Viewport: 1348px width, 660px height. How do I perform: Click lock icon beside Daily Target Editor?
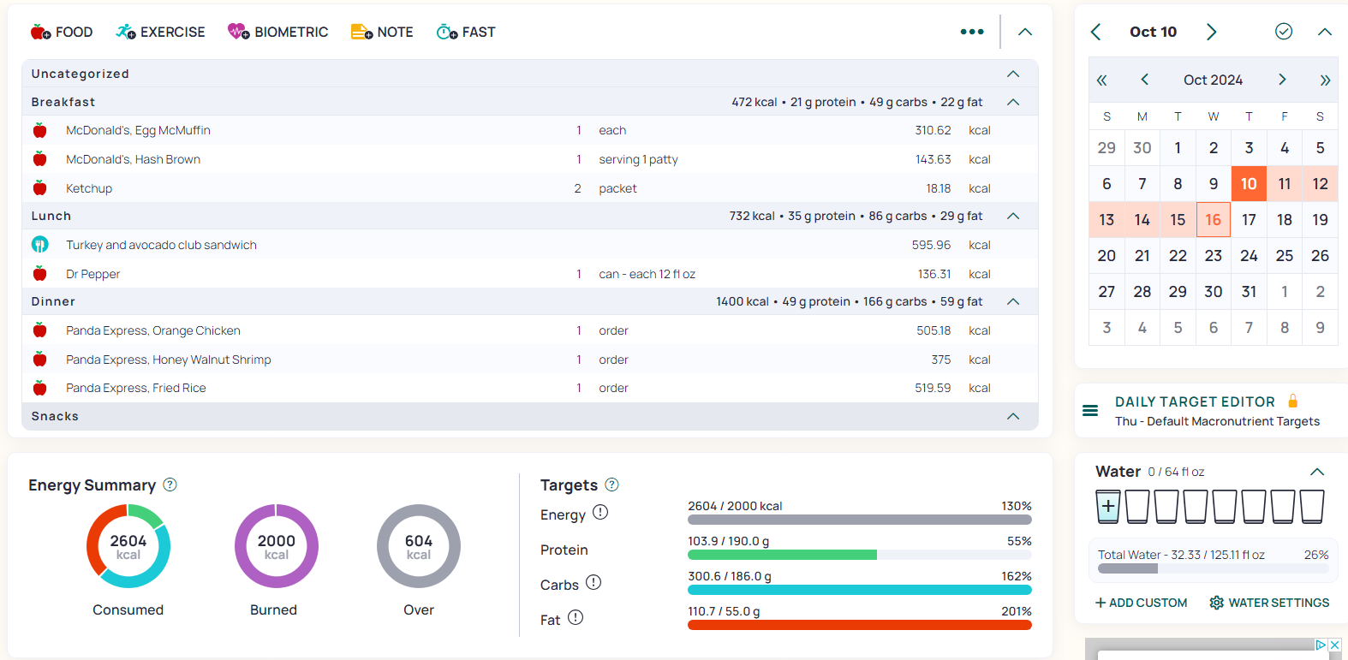(1293, 401)
